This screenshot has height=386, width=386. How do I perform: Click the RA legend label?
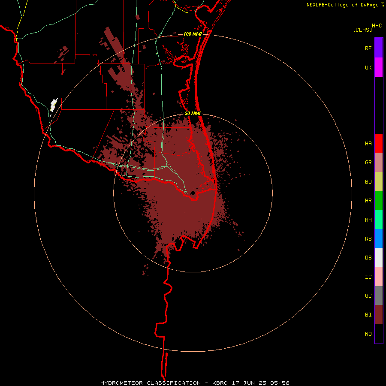[368, 220]
